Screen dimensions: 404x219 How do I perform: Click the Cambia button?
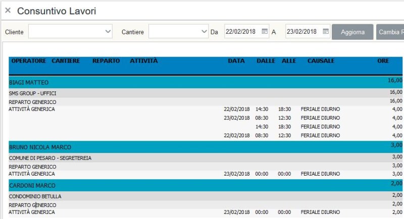(389, 32)
